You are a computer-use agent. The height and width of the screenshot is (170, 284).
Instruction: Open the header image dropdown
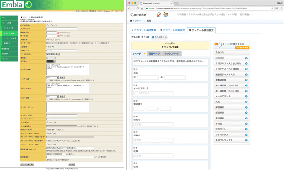point(53,78)
